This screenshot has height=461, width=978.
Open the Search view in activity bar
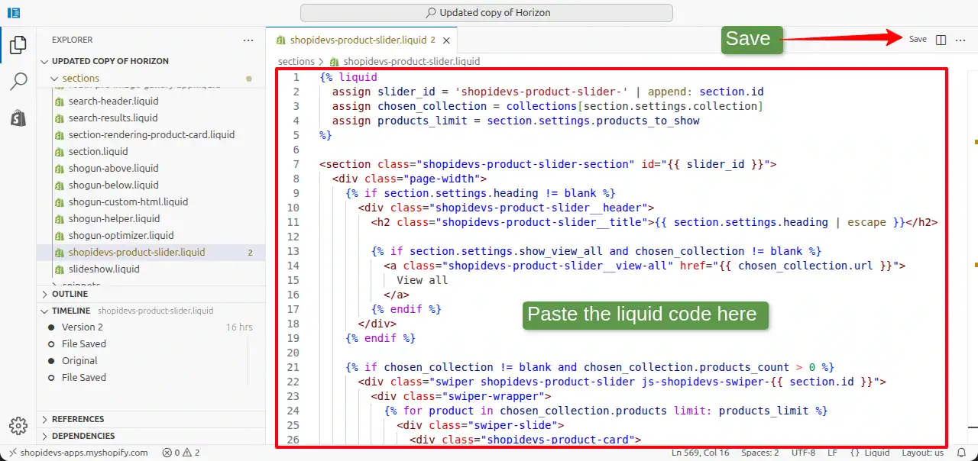point(18,82)
